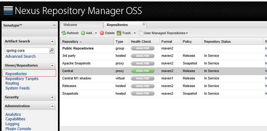Sort by Policy column header
267x131 pixels.
click(191, 42)
